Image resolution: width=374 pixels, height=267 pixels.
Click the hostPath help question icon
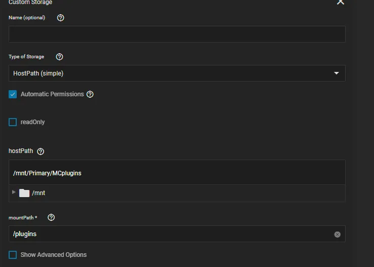pos(41,151)
